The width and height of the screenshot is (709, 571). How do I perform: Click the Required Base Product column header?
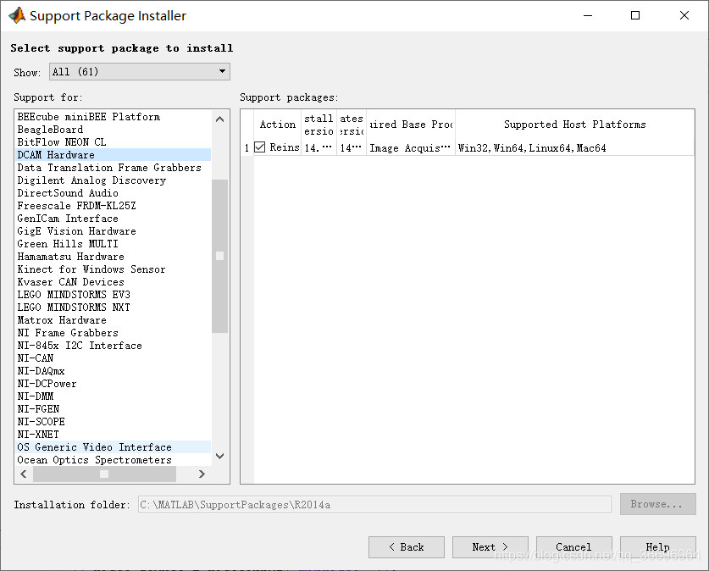point(411,125)
